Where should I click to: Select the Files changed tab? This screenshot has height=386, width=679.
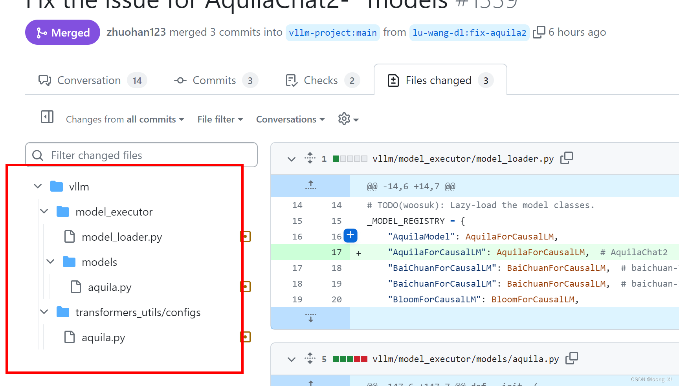coord(440,80)
